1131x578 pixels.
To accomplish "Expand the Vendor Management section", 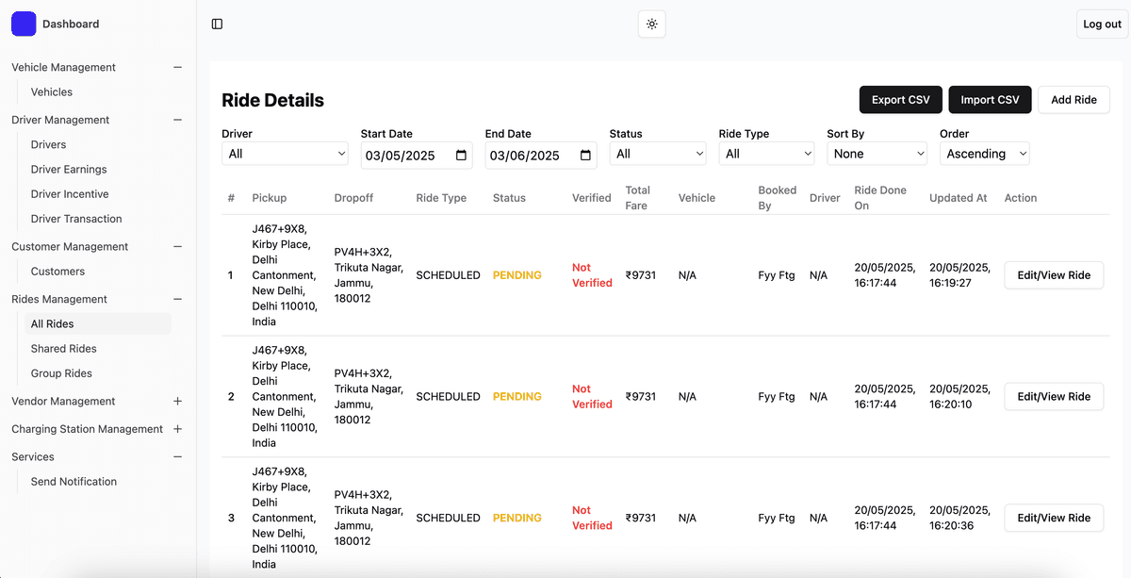I will pos(177,401).
